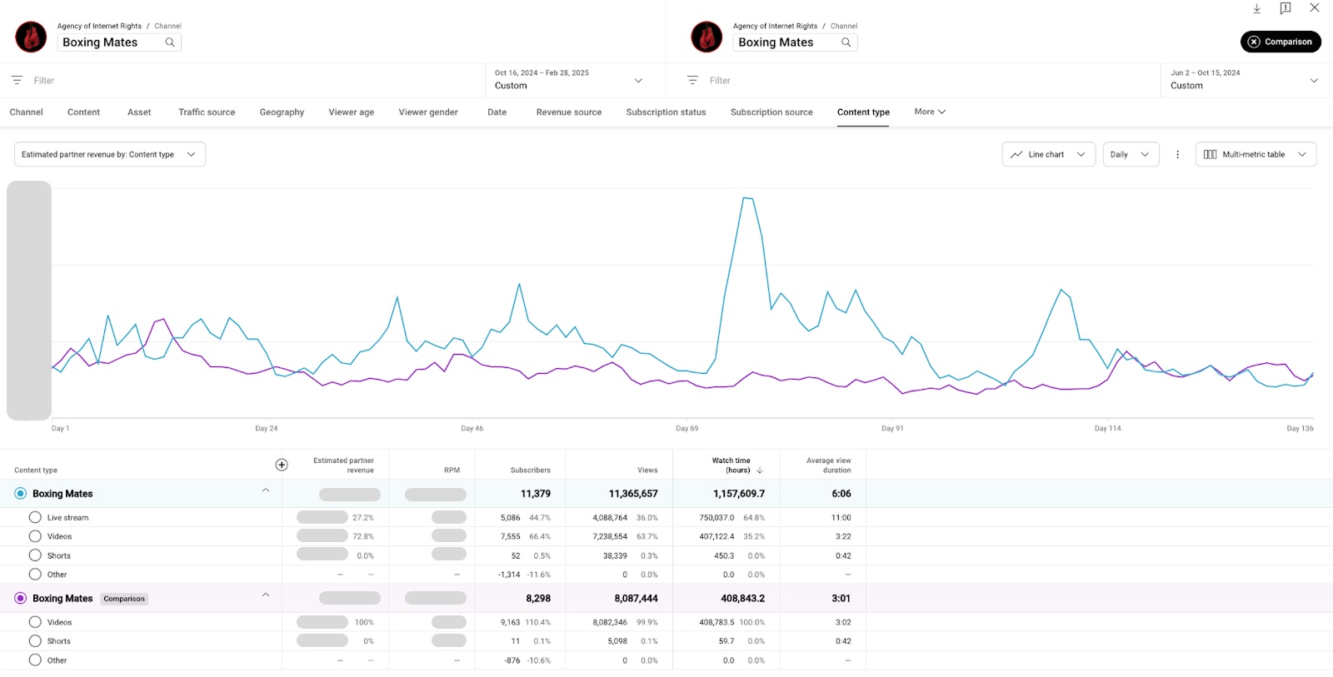The image size is (1333, 677).
Task: Select the Content type tab
Action: click(x=863, y=112)
